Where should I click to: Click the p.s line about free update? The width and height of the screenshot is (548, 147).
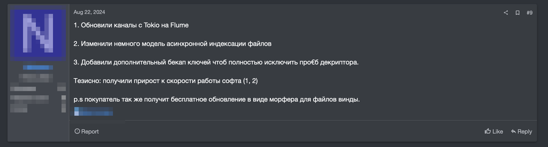click(x=216, y=99)
